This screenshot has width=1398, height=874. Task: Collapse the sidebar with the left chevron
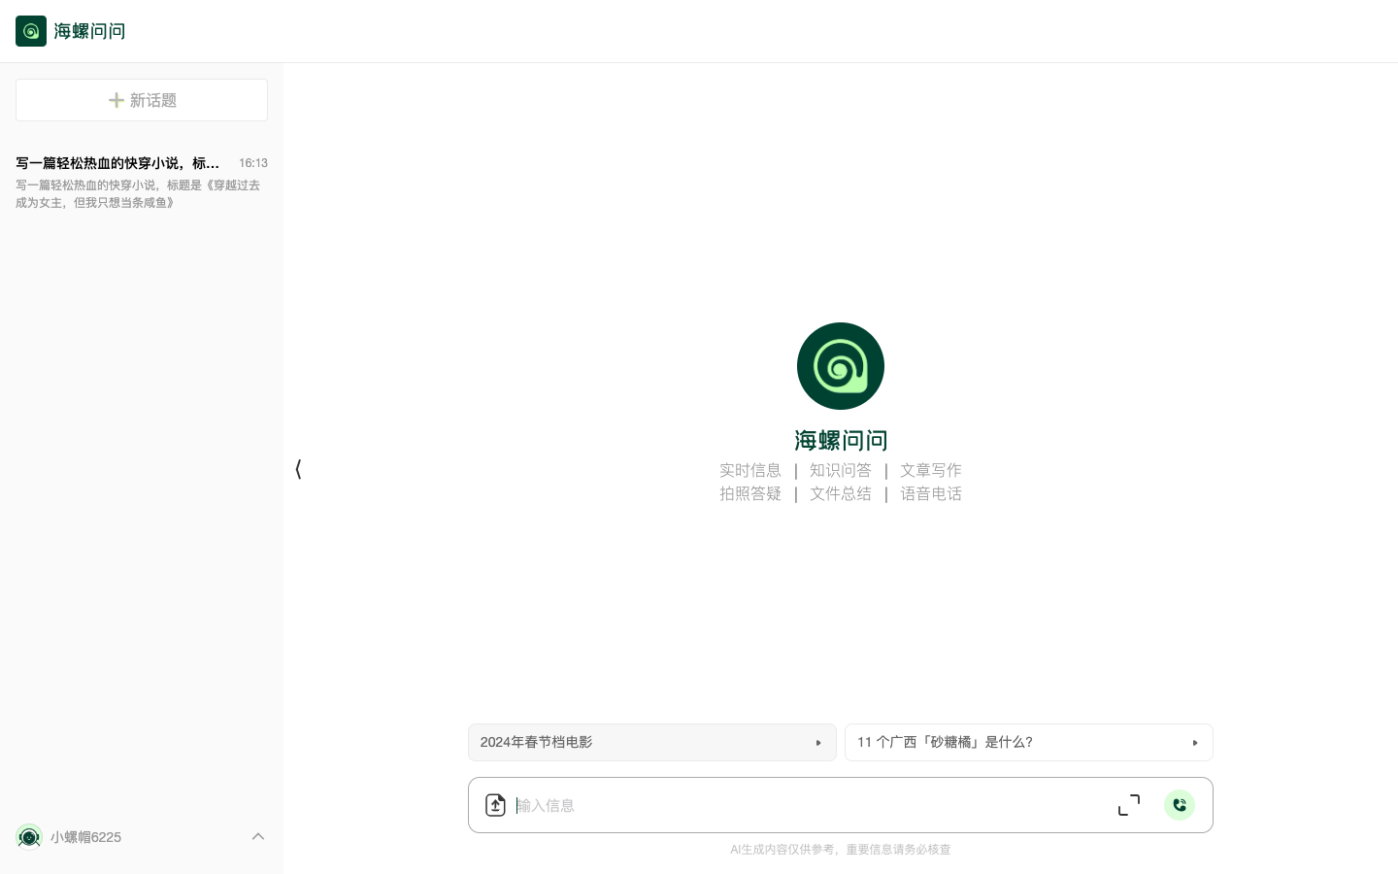coord(298,470)
